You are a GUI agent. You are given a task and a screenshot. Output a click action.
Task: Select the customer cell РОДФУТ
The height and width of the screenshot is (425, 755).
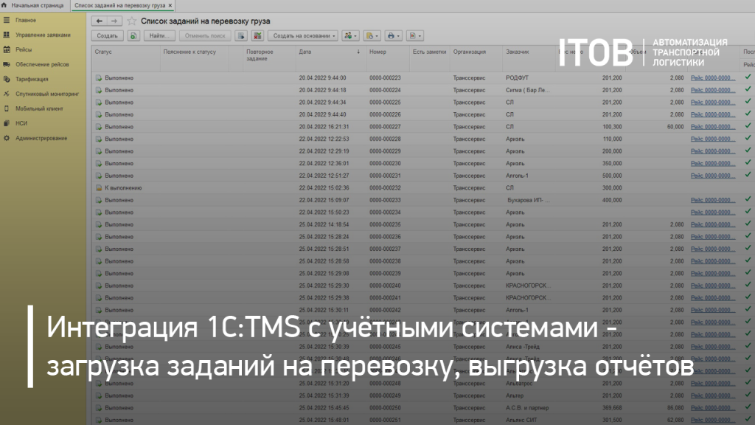[x=517, y=77]
